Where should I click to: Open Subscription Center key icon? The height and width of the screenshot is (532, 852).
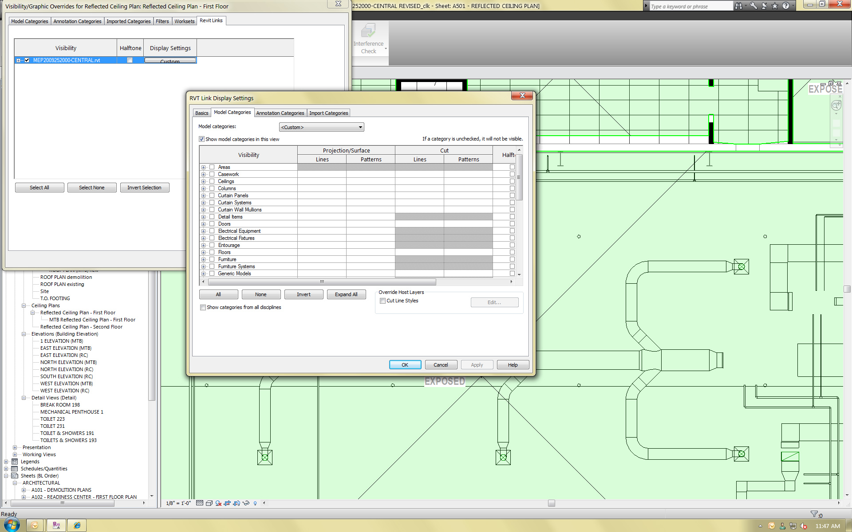coord(753,6)
